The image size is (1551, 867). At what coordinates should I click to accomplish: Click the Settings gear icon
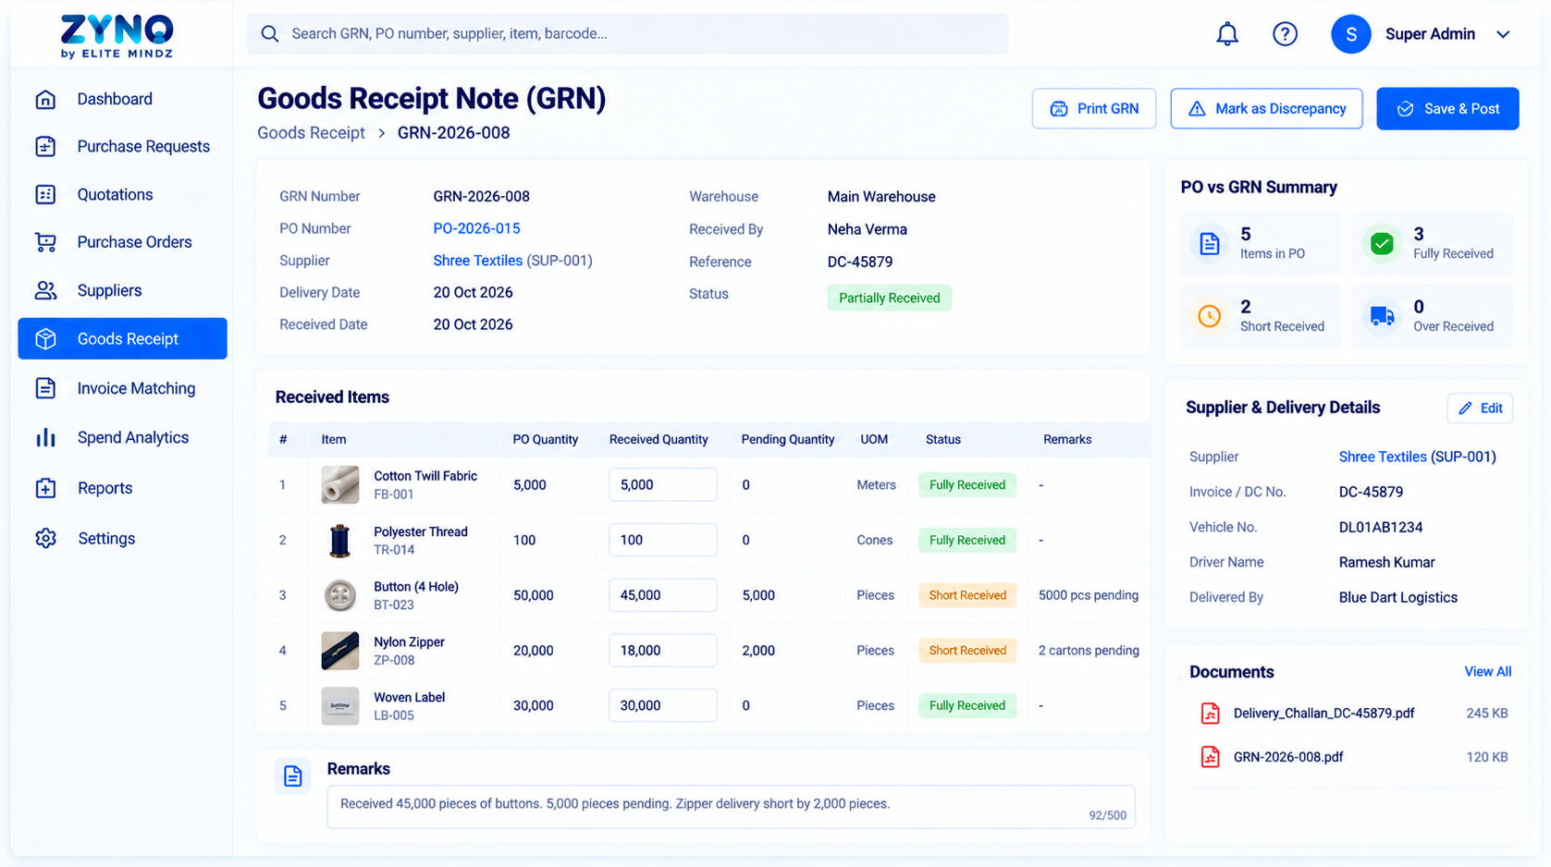(x=45, y=538)
